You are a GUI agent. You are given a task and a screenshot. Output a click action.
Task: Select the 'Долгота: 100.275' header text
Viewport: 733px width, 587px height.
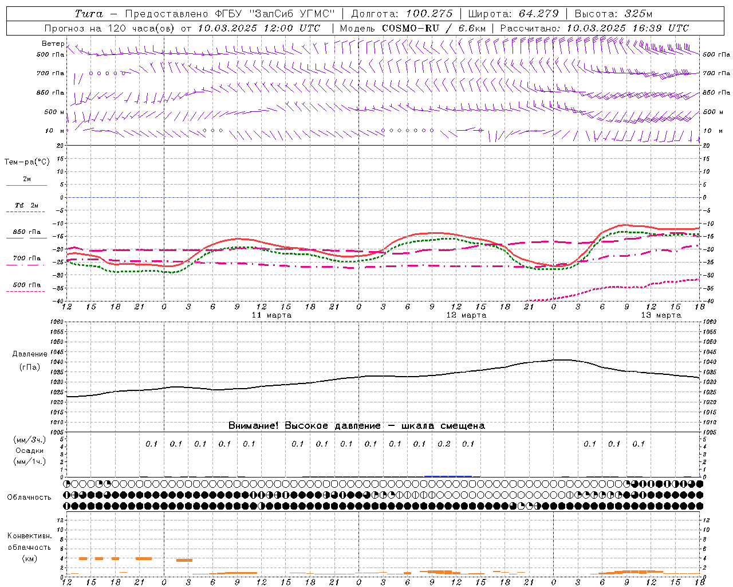402,14
